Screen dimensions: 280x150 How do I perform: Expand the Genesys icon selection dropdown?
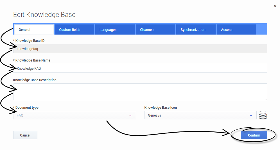pyautogui.click(x=200, y=115)
